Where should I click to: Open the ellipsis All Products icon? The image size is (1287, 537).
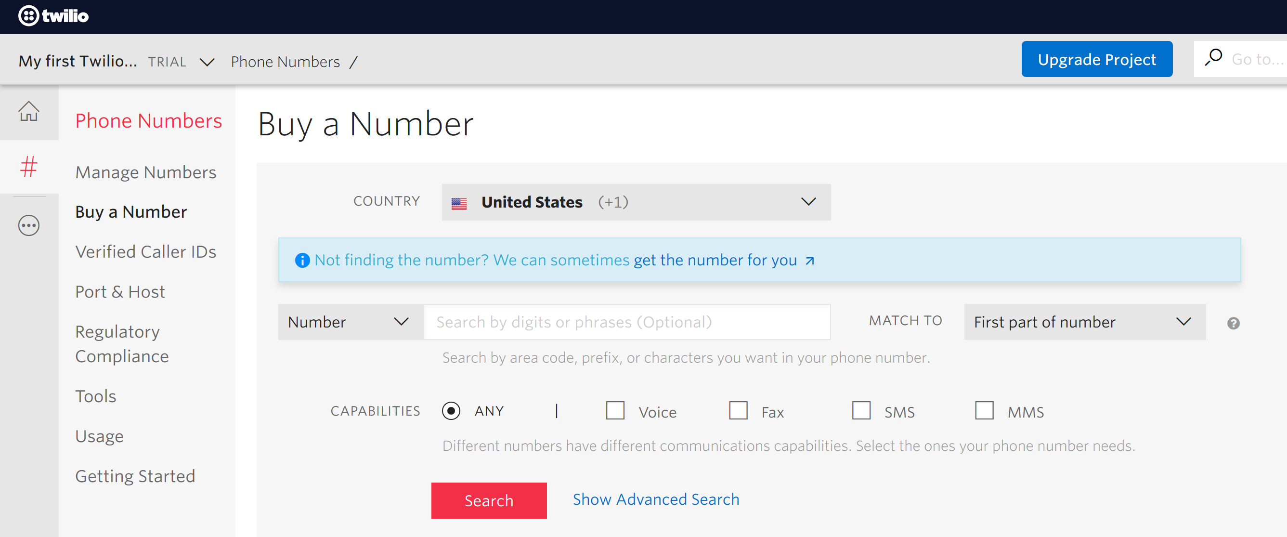coord(28,225)
